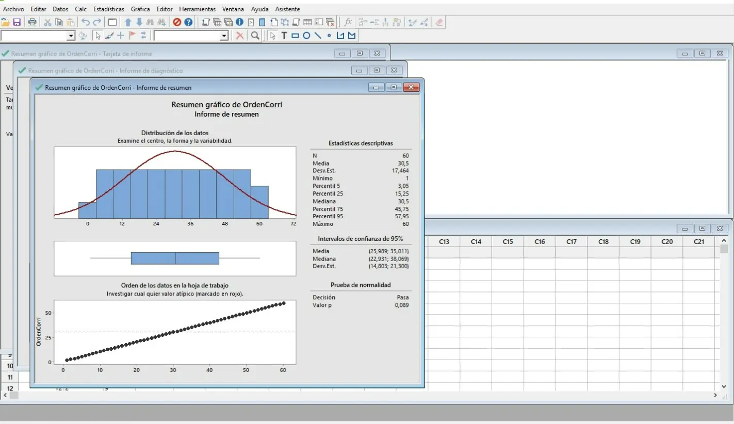The image size is (734, 424).
Task: Click the blue Help question mark icon
Action: pyautogui.click(x=188, y=22)
